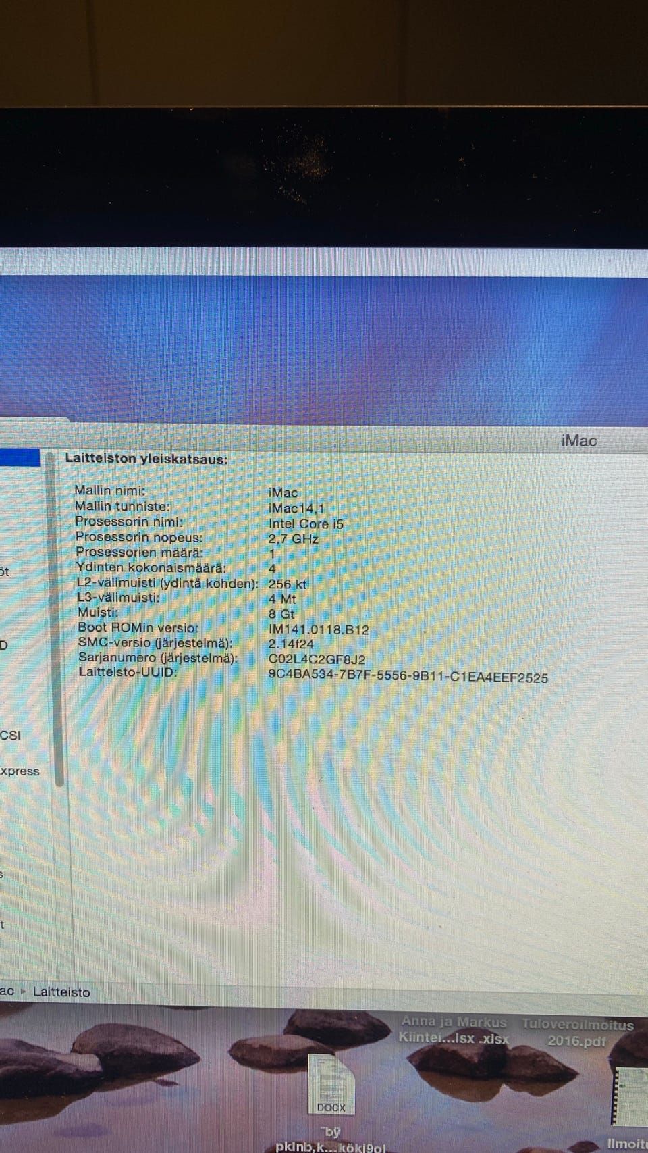Select the 'Anna ja Markus Kiintei...lsx .xlsx' desktop file
648x1153 pixels.
coord(454,1030)
